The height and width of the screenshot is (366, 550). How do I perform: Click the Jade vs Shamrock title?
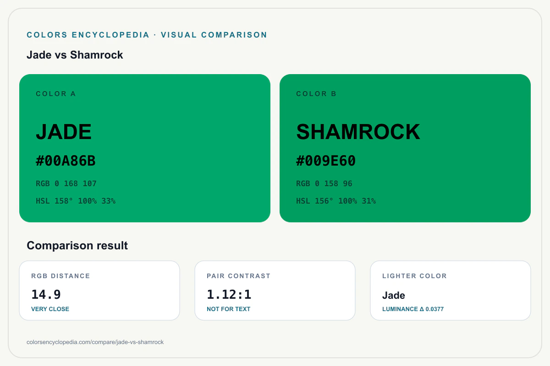[75, 55]
